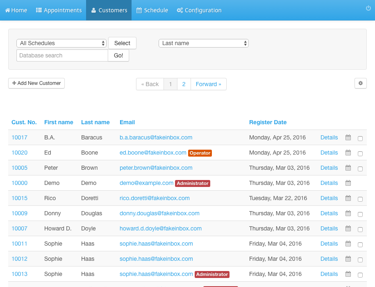Click the Go! search button

118,55
